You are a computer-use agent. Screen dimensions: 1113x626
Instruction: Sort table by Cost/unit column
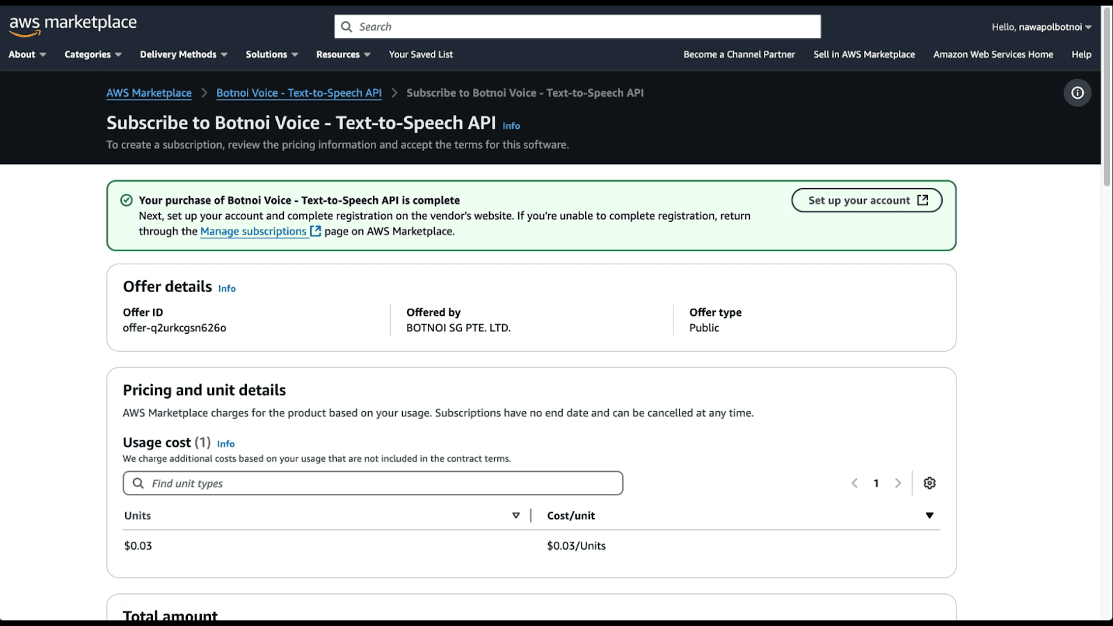[x=929, y=515]
